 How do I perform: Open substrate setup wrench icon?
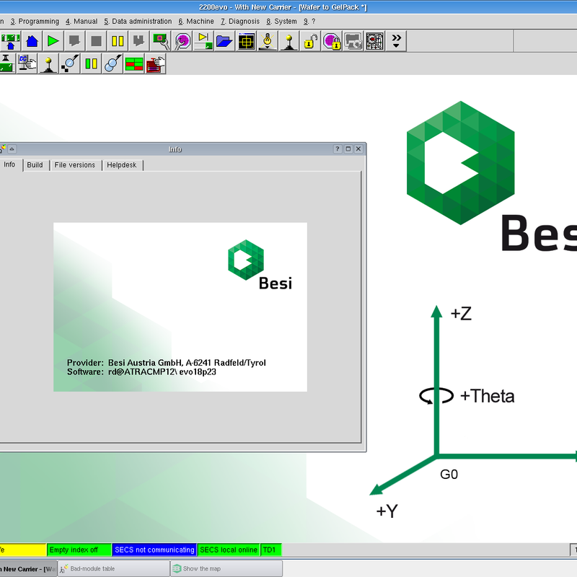(x=161, y=41)
